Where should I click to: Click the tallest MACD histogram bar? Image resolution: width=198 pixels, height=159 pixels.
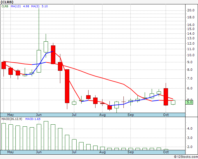click(x=46, y=135)
